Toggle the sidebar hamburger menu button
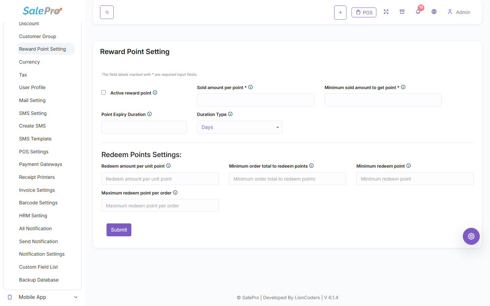 tap(107, 12)
